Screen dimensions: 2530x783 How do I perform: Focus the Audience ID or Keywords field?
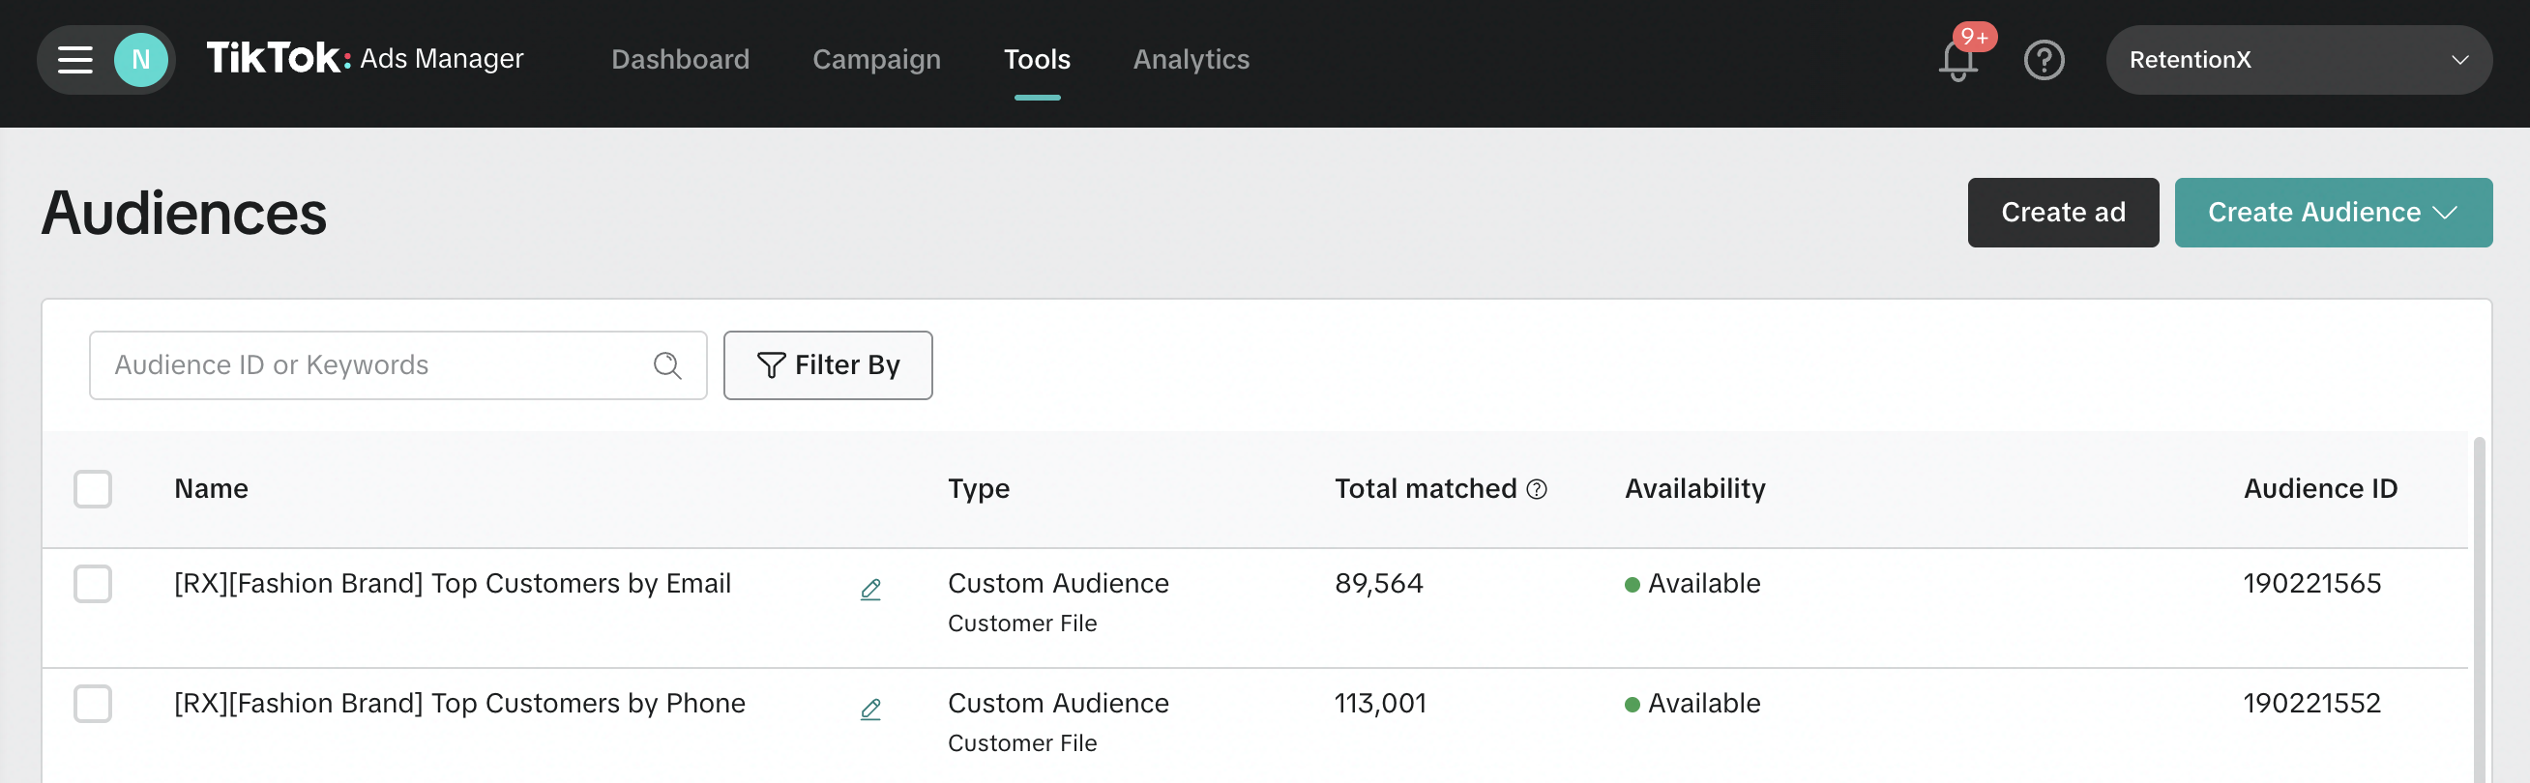click(x=397, y=365)
